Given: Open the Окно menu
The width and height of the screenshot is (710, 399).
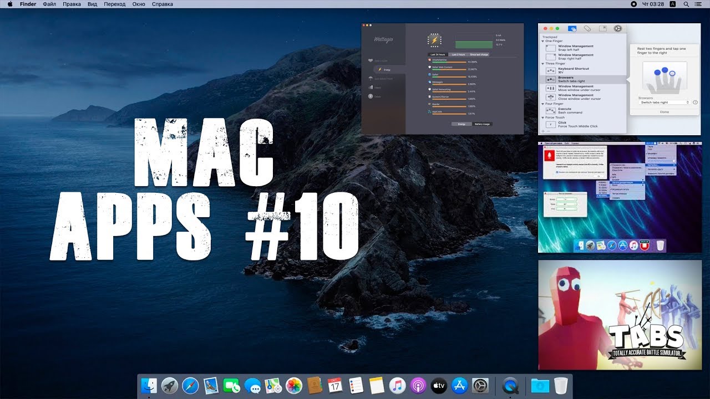Looking at the screenshot, I should coord(139,4).
